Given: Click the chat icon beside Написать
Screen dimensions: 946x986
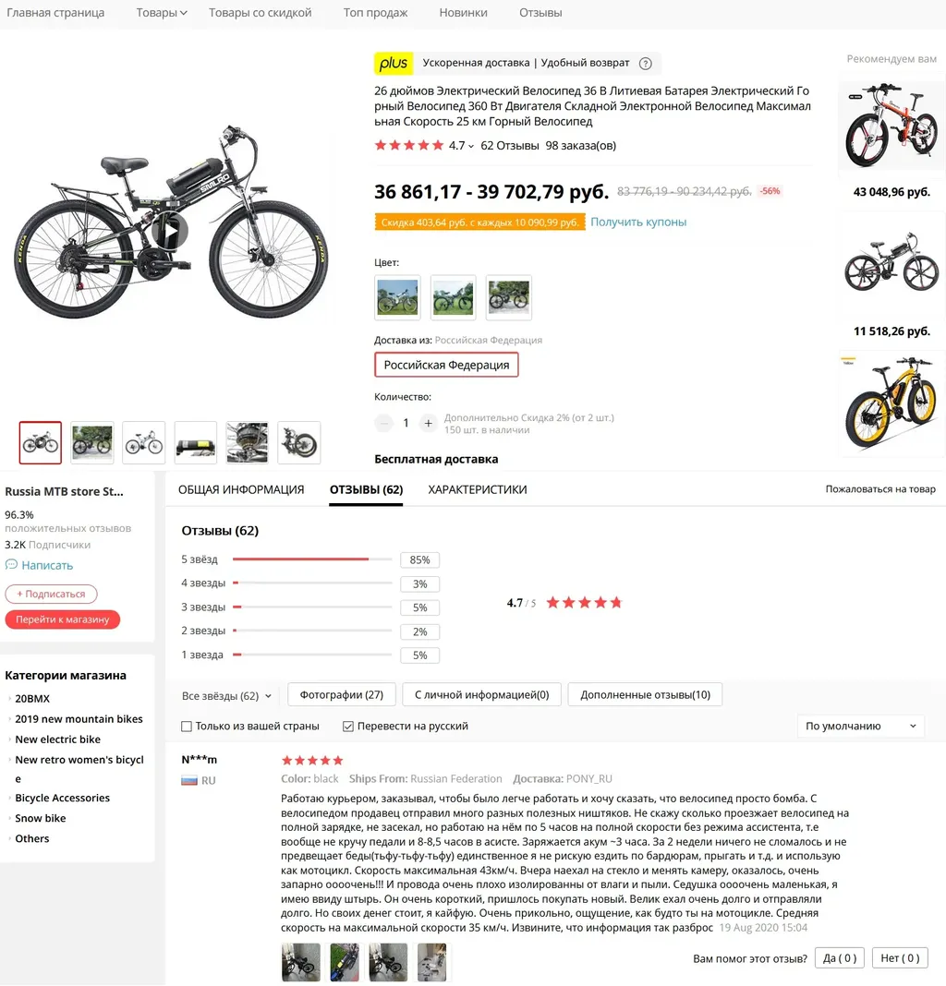Looking at the screenshot, I should pyautogui.click(x=11, y=565).
